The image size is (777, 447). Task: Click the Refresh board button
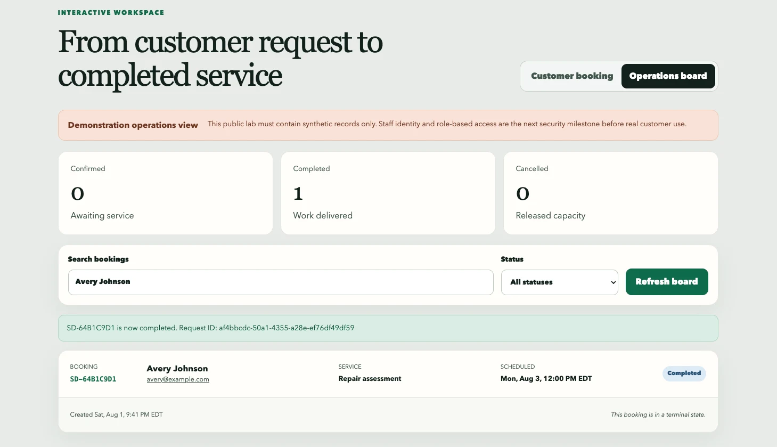tap(667, 282)
